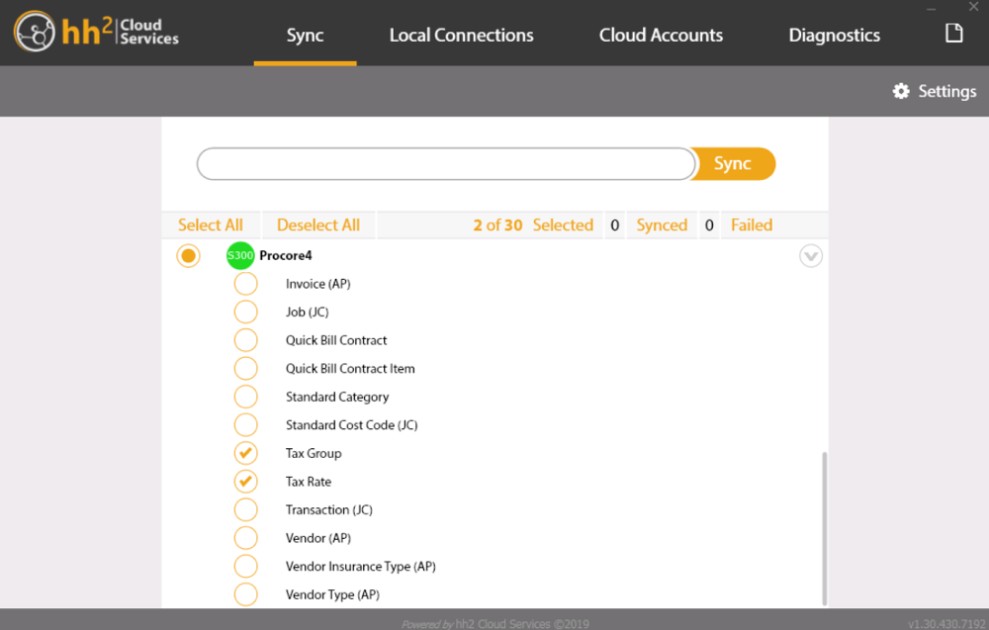Click the vertical list scrollbar
989x630 pixels.
[x=824, y=528]
